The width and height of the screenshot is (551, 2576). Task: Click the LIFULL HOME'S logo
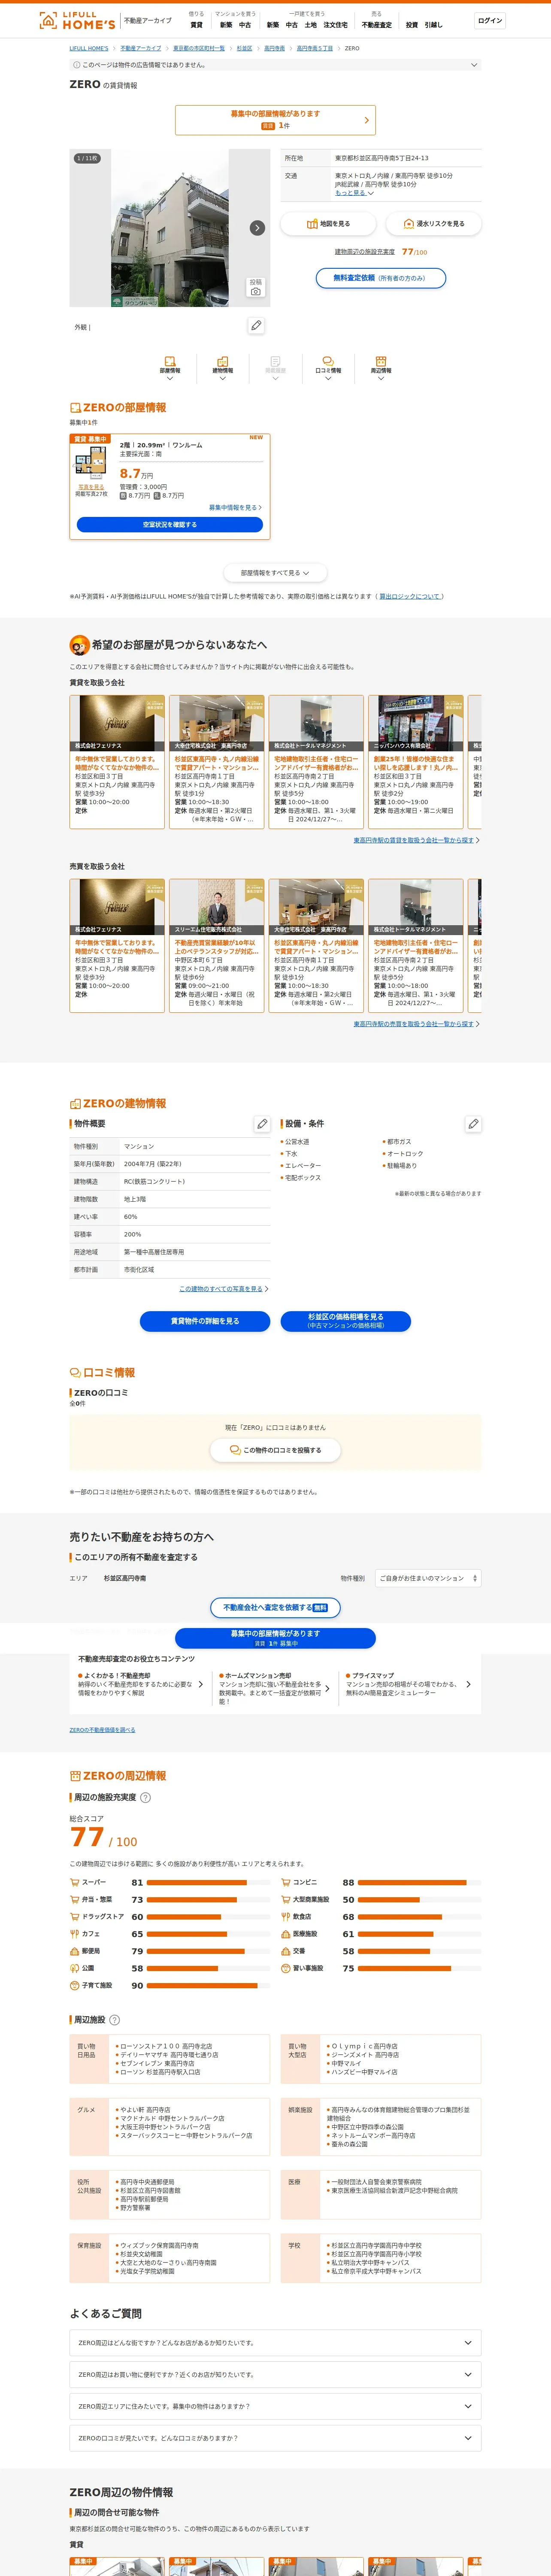coord(76,20)
